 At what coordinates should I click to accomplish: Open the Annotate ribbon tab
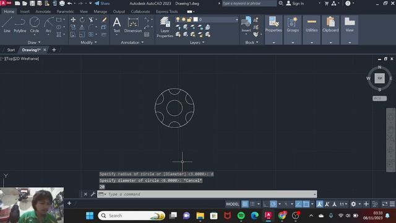[x=43, y=11]
